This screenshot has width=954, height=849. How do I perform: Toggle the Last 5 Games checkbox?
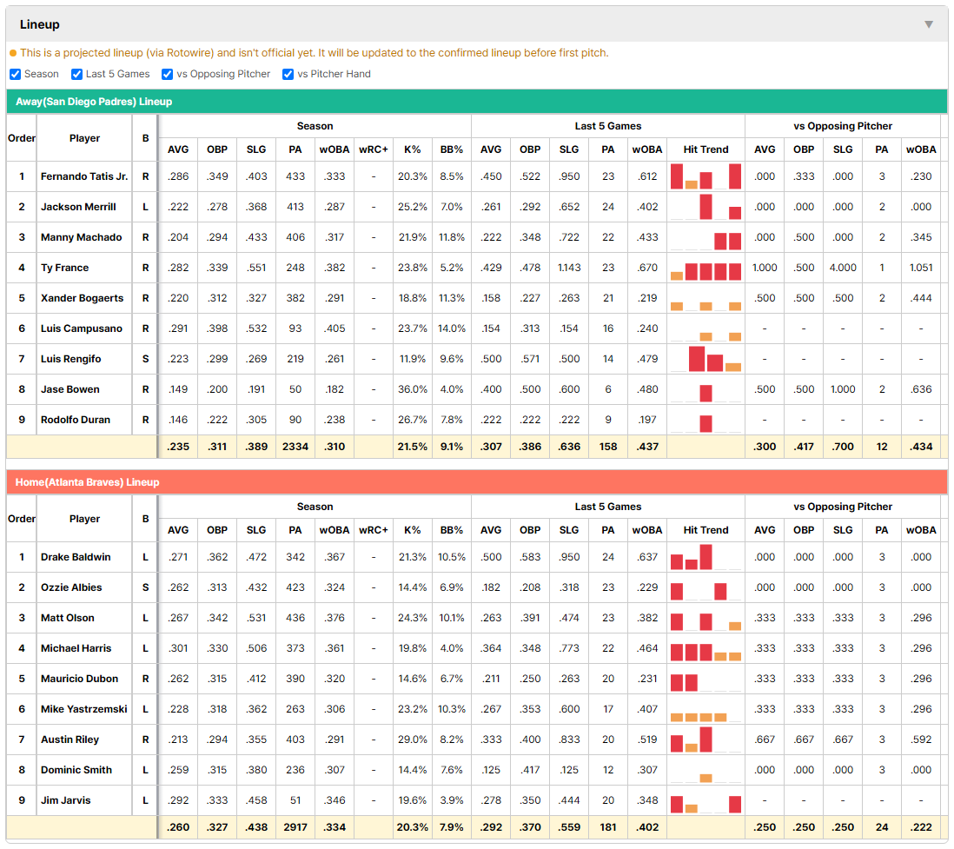(76, 74)
